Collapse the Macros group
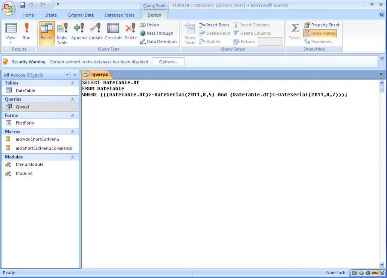 73,132
